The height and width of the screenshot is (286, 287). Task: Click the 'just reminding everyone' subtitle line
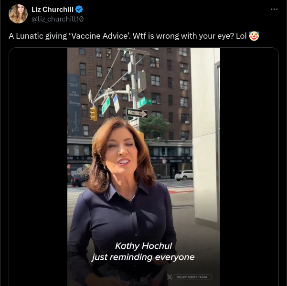(143, 257)
